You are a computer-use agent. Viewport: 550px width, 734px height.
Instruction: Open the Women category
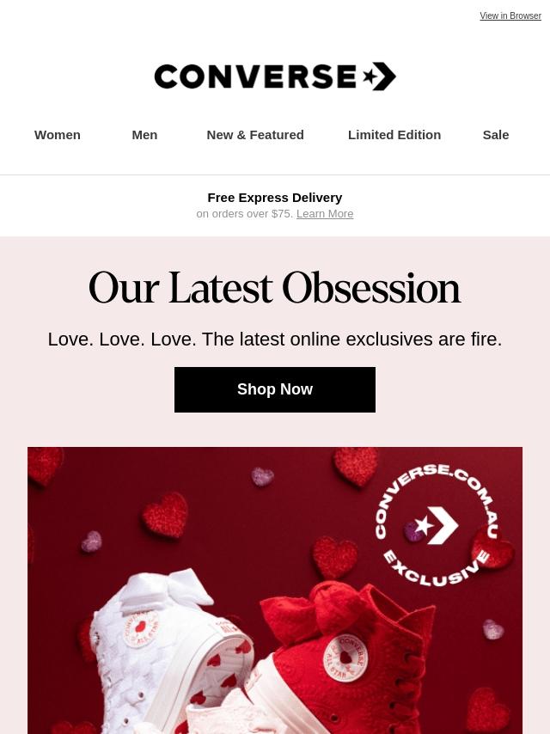(57, 135)
